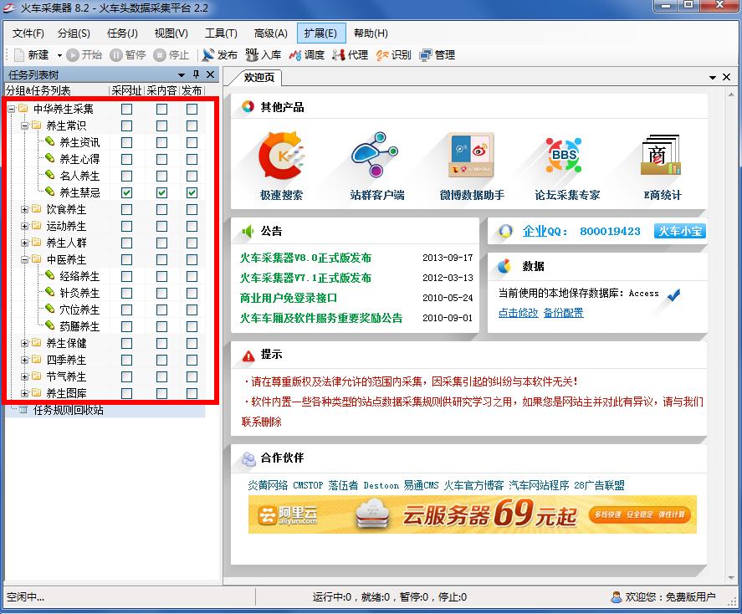Screen dimensions: 742x614
Task: Close the 欢迎页 tab with X
Action: point(726,77)
